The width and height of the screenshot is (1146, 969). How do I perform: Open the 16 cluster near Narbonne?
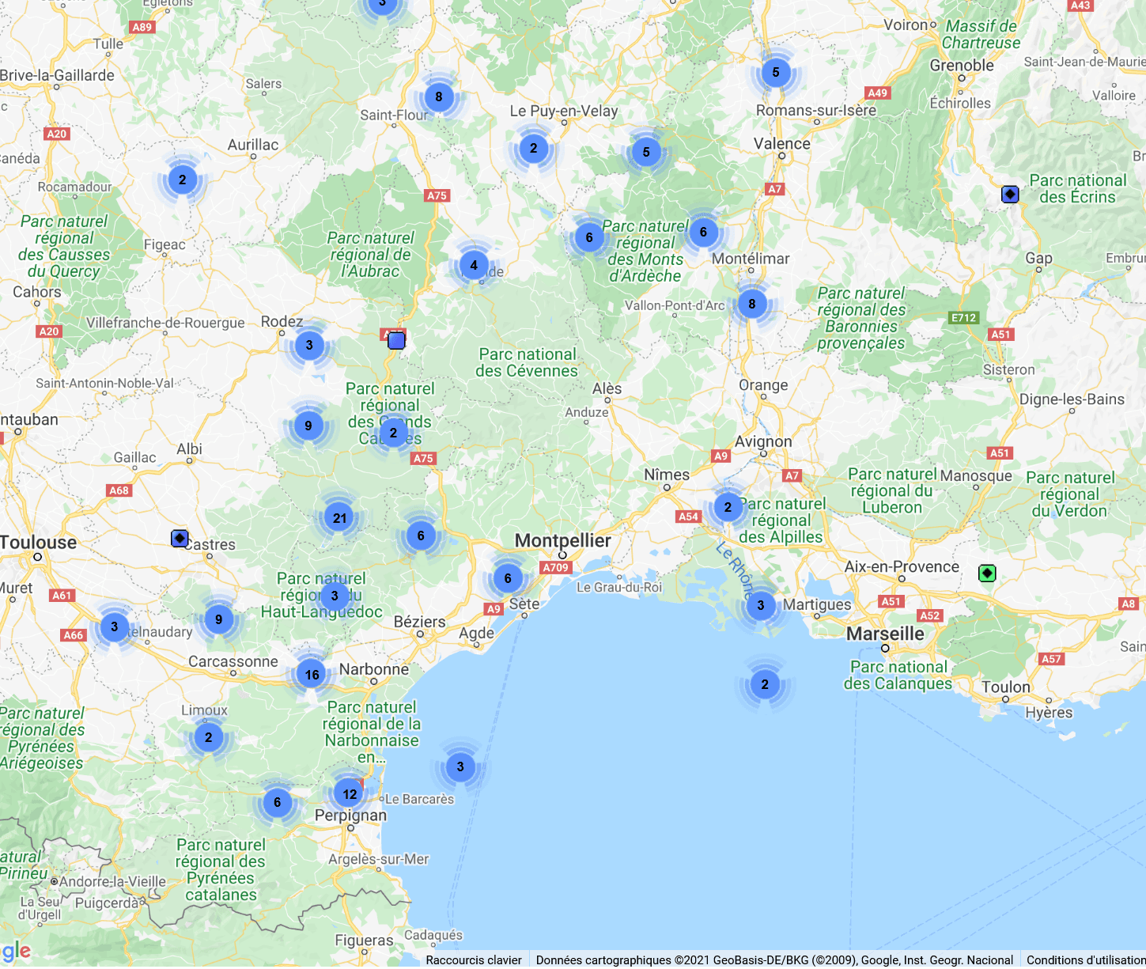[312, 675]
